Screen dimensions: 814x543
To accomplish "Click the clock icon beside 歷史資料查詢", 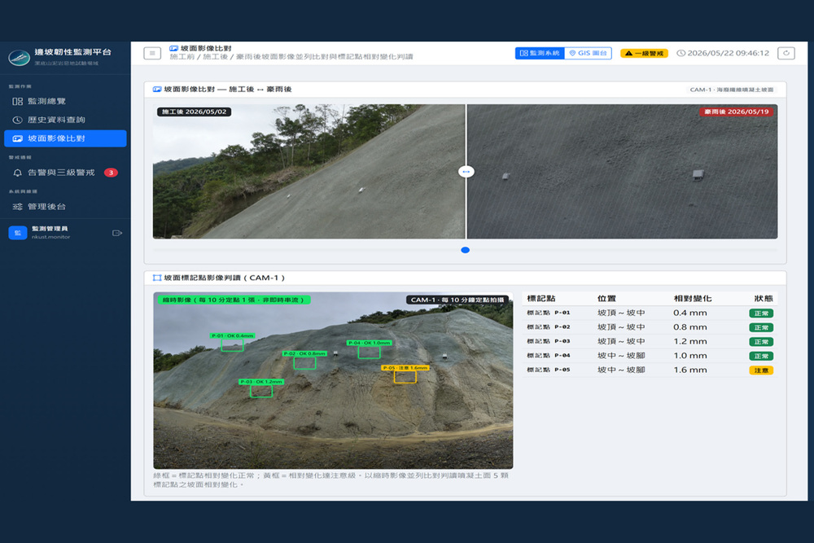I will 18,120.
